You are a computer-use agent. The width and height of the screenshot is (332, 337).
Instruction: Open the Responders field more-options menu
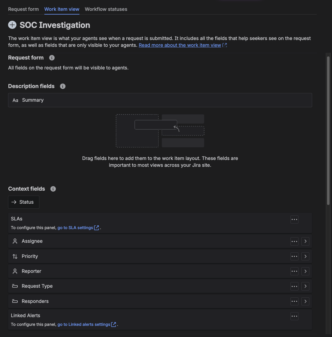pos(294,301)
